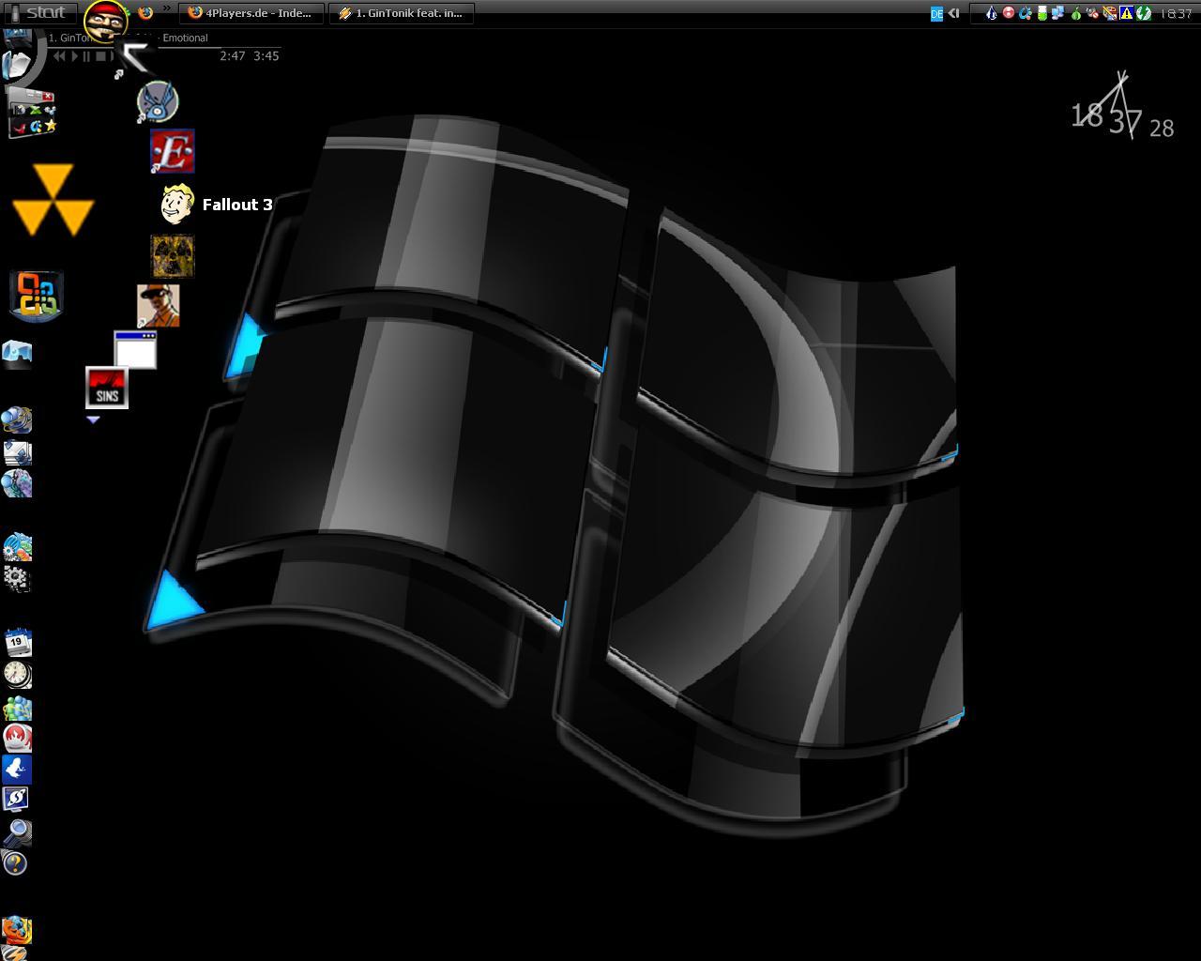Open the green globe tray icon
This screenshot has height=961, width=1201.
[1144, 13]
